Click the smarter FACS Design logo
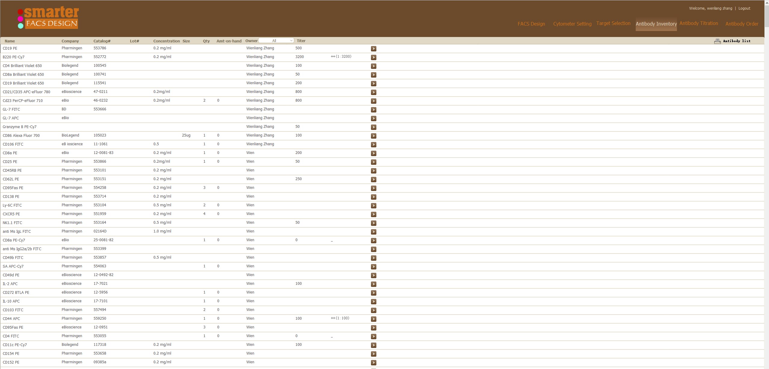Image resolution: width=769 pixels, height=369 pixels. [x=48, y=18]
